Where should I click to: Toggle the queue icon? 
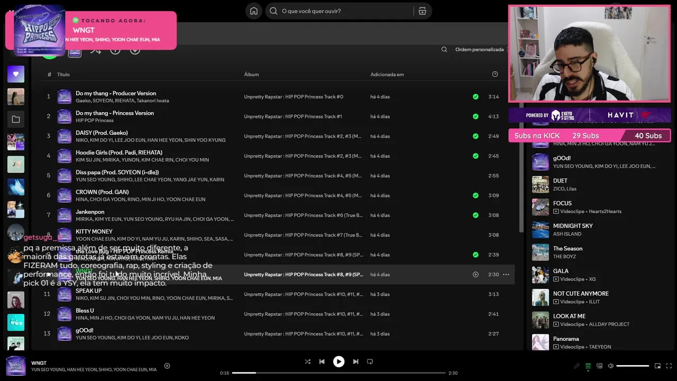[588, 366]
